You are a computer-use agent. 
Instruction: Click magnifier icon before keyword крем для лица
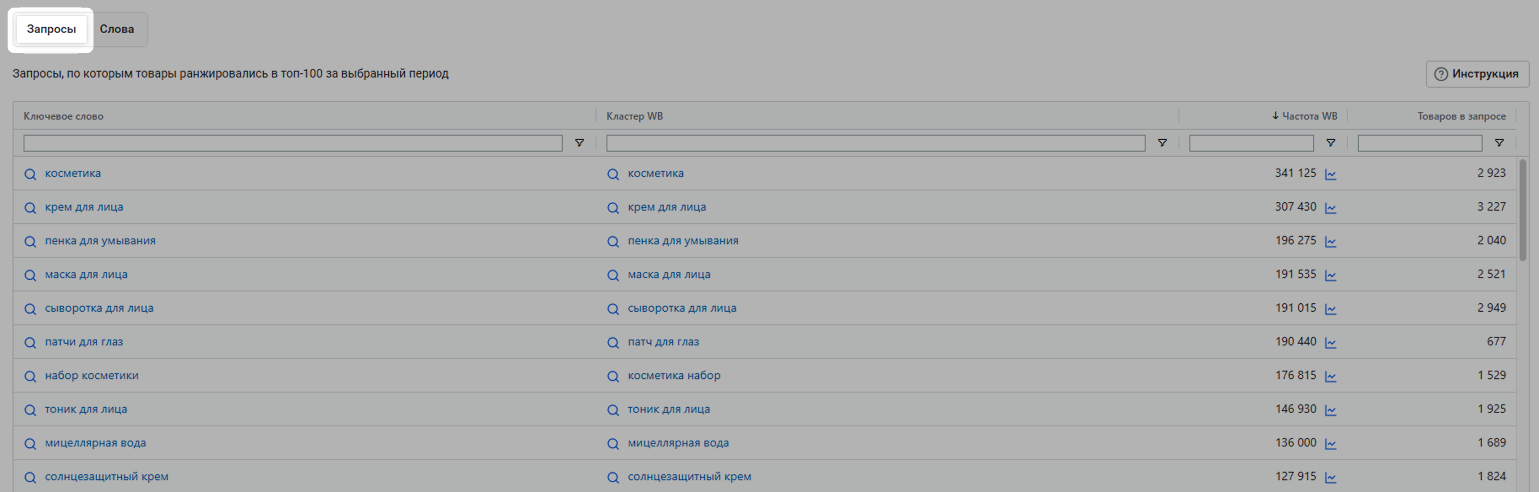pos(30,207)
